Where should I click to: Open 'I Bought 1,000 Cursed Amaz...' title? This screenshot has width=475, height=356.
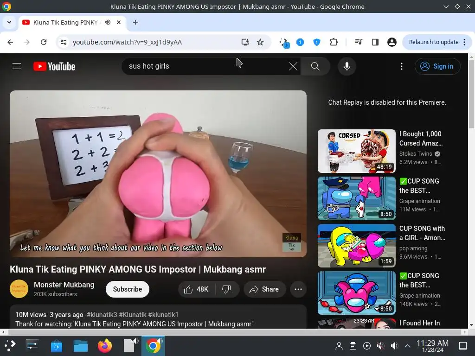421,138
